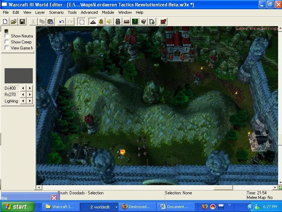282x212 pixels.
Task: Open the AI Editor module
Action: click(x=135, y=22)
